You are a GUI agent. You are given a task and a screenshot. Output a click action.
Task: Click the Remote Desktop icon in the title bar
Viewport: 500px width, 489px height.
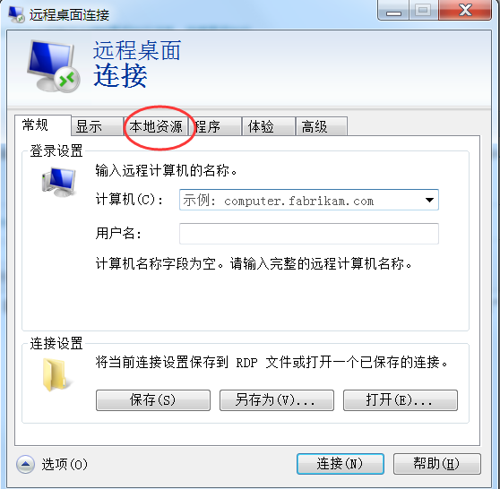[16, 14]
